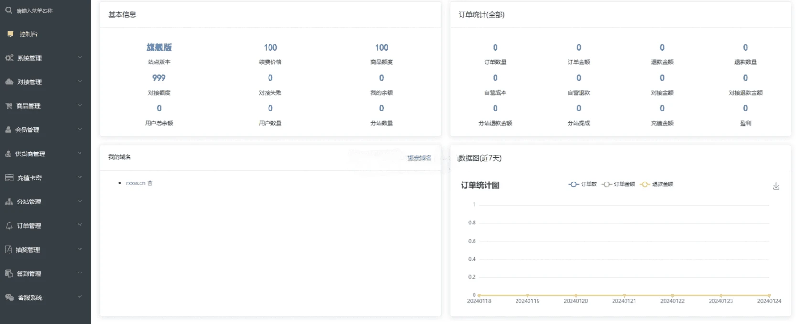Screen dimensions: 797x324
Task: Download the order statistics chart image
Action: pyautogui.click(x=776, y=186)
